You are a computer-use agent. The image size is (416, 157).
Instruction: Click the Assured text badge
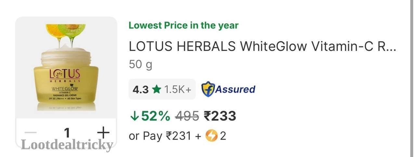click(235, 89)
